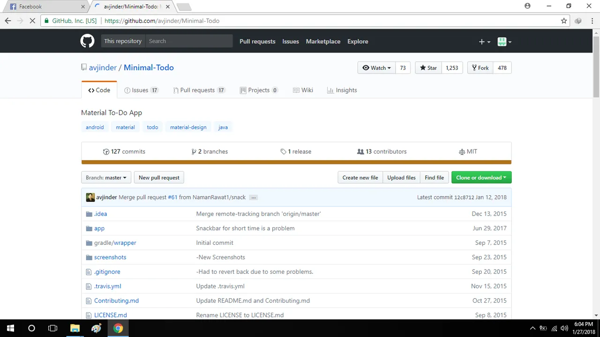This screenshot has width=600, height=337.
Task: Click the contributors people icon
Action: tap(360, 152)
